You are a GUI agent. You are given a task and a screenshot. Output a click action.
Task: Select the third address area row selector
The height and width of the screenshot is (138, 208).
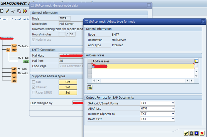90,76
